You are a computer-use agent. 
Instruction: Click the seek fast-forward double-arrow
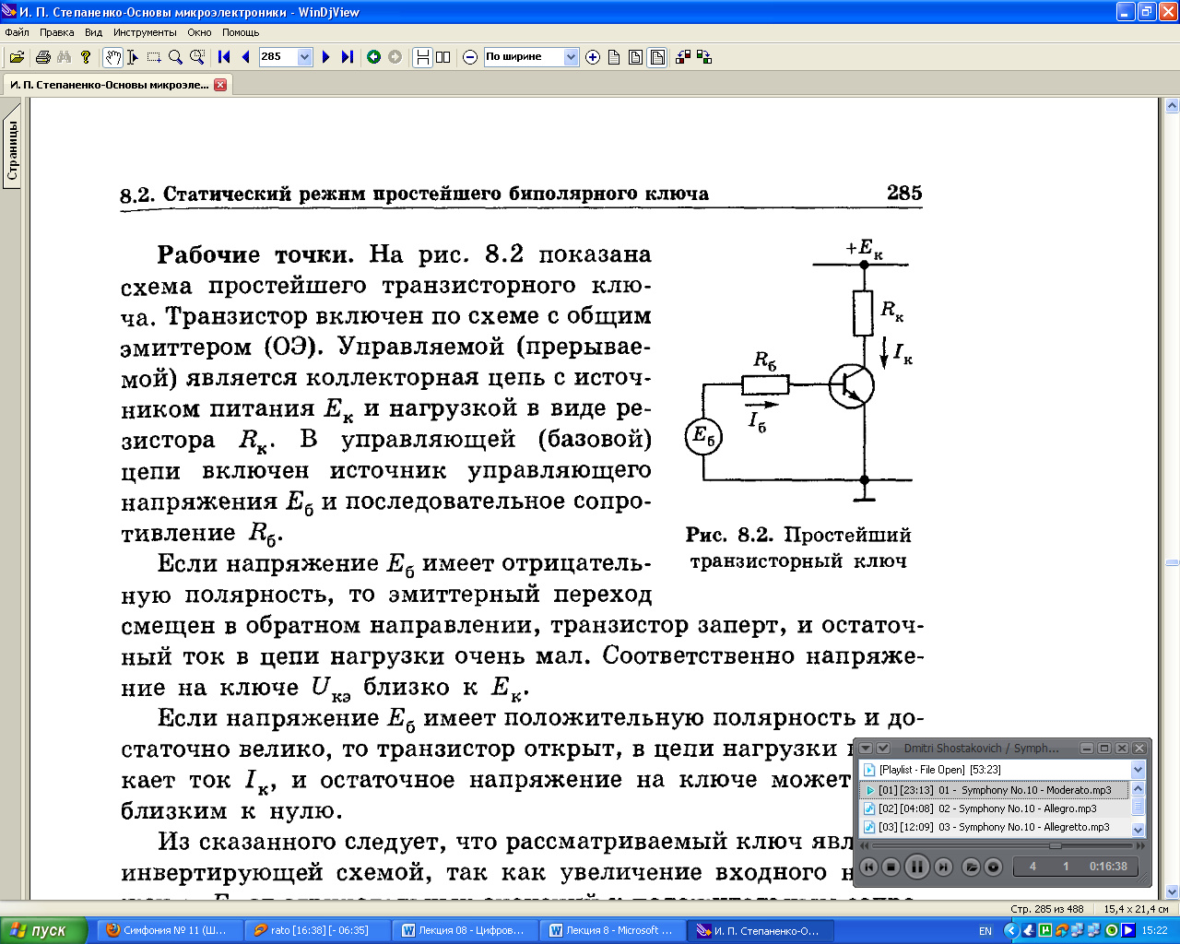1139,845
